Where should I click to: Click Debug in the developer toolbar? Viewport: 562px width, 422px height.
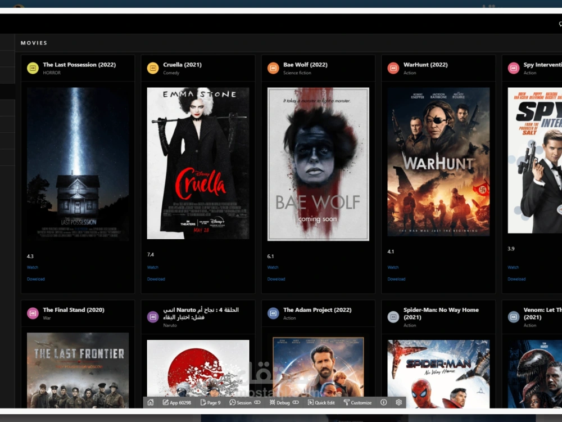click(x=279, y=403)
